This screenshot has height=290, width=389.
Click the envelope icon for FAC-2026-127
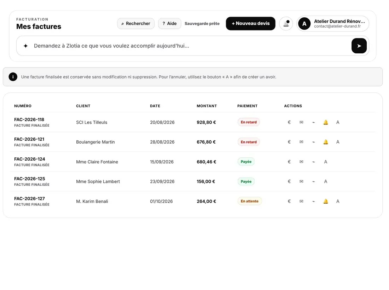click(x=301, y=201)
